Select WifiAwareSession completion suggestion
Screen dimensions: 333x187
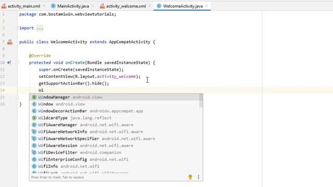click(x=114, y=145)
